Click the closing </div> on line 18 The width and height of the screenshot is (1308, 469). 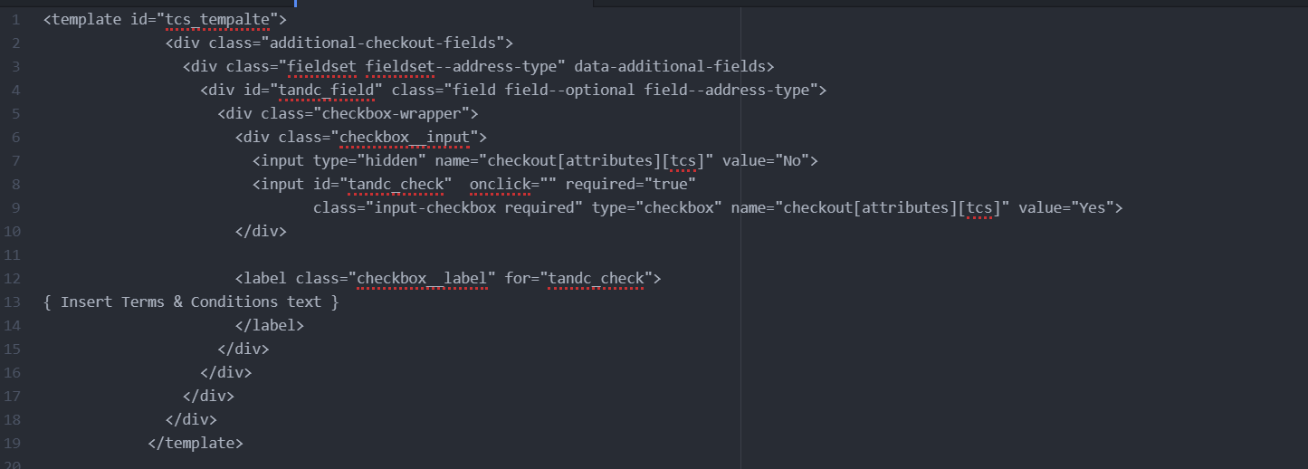pos(191,419)
